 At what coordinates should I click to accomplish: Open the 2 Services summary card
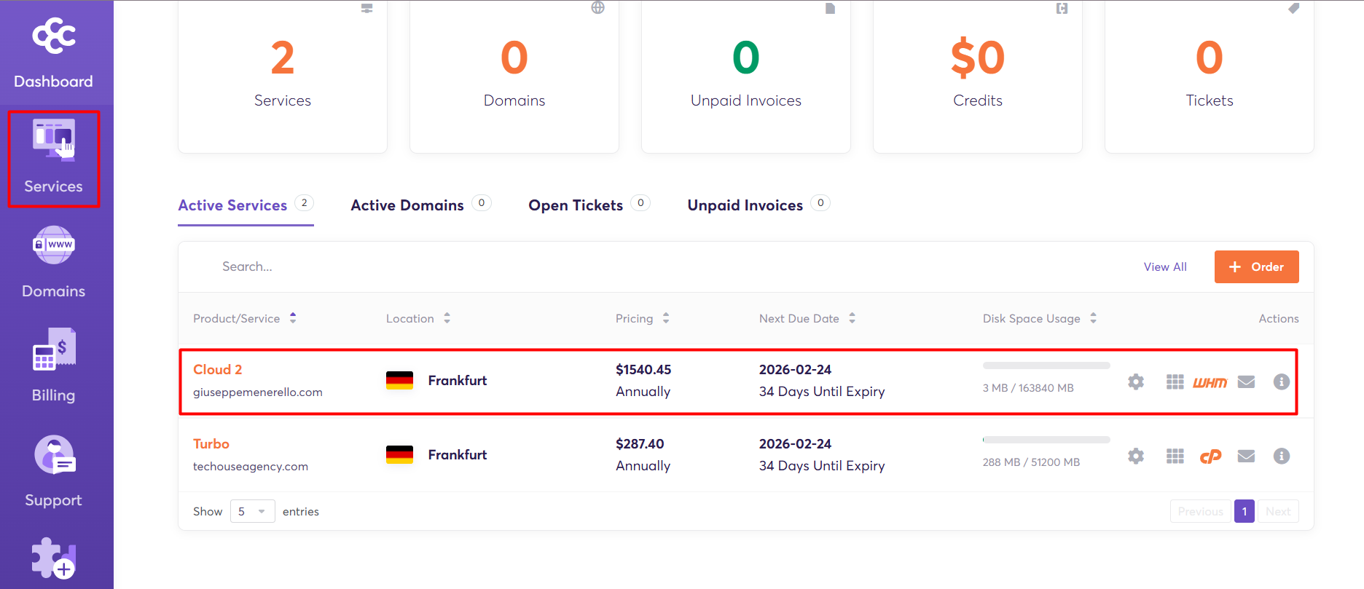(x=283, y=76)
